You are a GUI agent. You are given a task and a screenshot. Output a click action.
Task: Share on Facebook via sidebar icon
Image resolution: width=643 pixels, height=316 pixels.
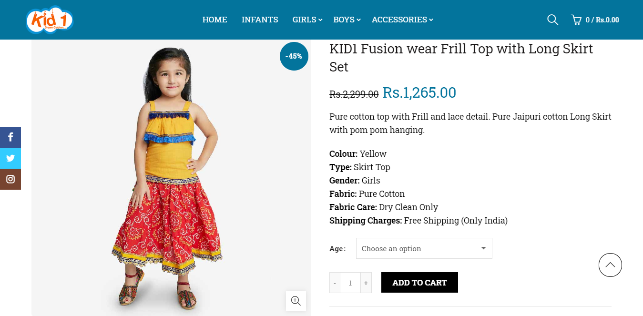click(x=10, y=137)
